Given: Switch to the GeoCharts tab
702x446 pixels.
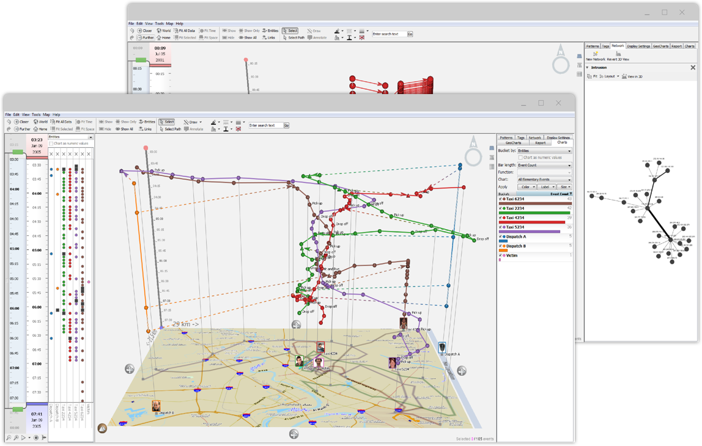Looking at the screenshot, I should [512, 142].
